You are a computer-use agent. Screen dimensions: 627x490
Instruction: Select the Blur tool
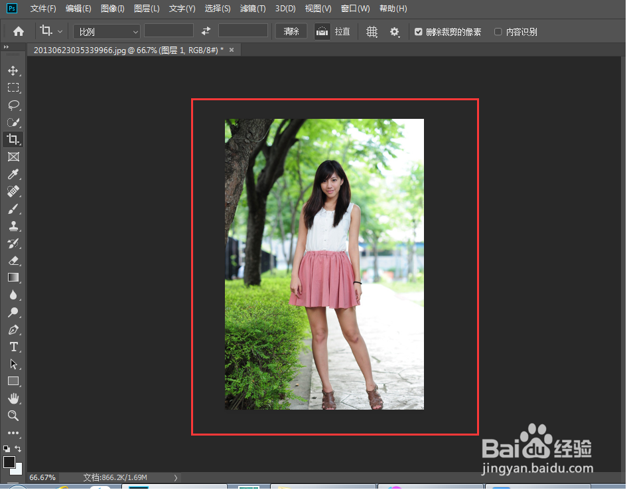tap(13, 295)
